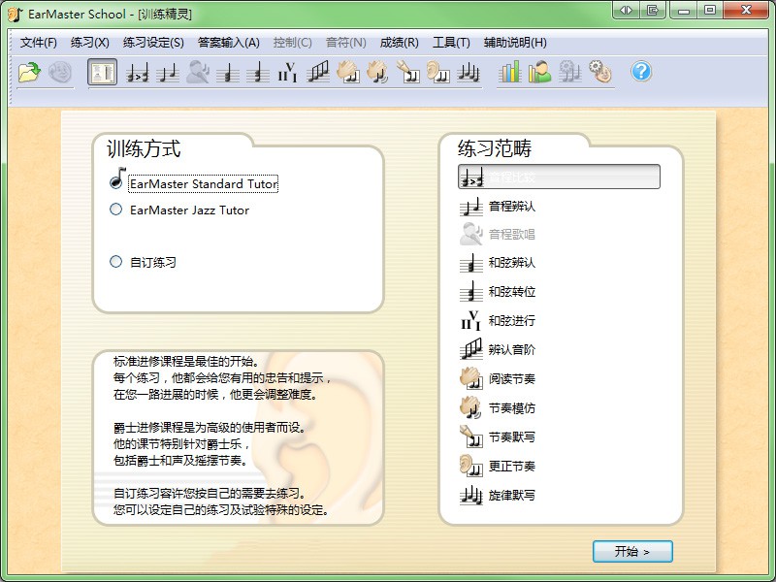Open the student results icon in toolbar
Image resolution: width=776 pixels, height=582 pixels.
540,72
